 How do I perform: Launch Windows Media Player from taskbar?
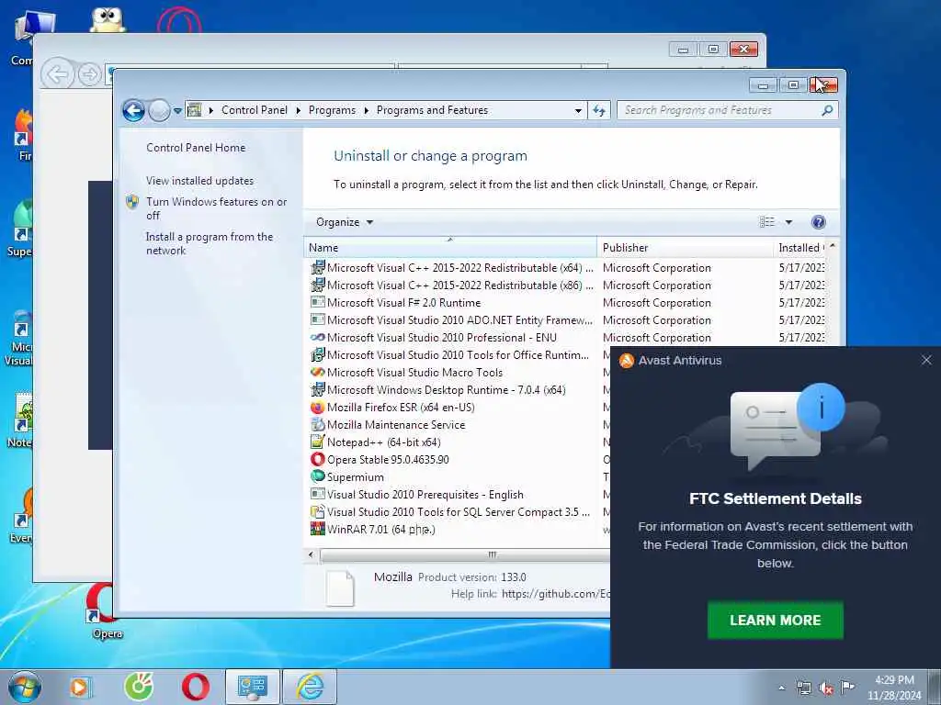80,687
